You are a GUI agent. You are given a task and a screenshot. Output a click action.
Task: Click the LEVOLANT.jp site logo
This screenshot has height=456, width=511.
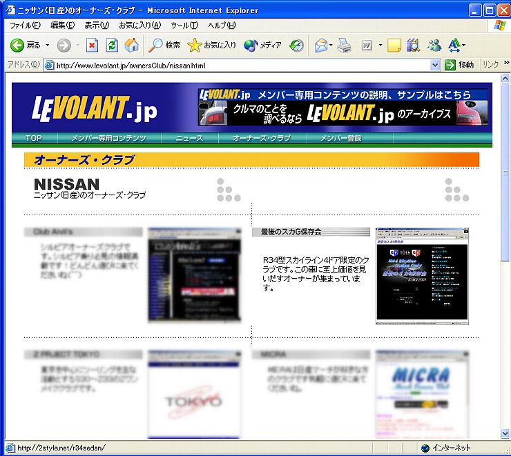(95, 109)
